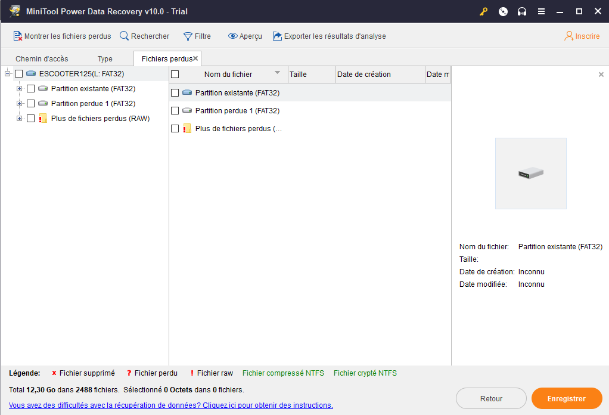Image resolution: width=609 pixels, height=415 pixels.
Task: Click the Inscrire label text
Action: click(x=588, y=36)
